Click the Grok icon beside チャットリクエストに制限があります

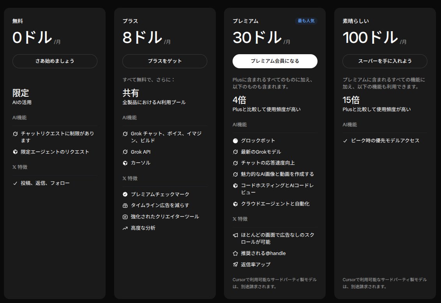click(x=15, y=134)
